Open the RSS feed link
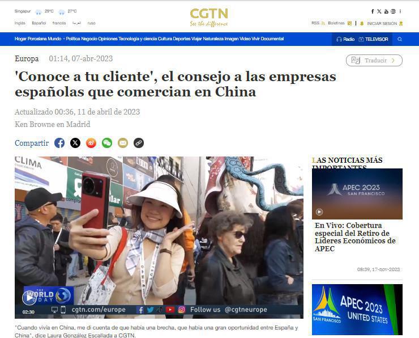Screen dimensions: 419x338 pyautogui.click(x=318, y=23)
